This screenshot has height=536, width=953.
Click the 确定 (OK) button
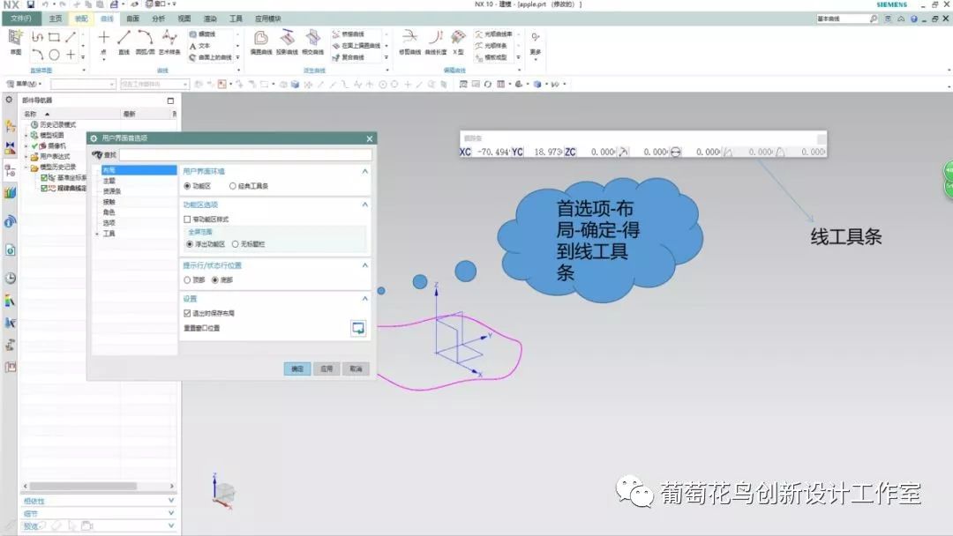click(297, 369)
